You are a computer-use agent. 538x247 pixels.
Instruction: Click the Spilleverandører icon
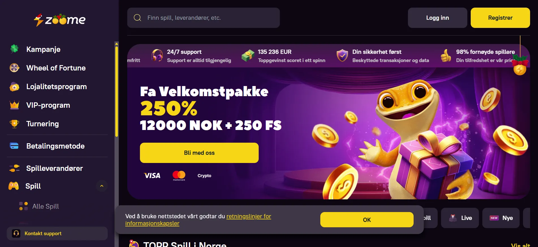pos(14,168)
